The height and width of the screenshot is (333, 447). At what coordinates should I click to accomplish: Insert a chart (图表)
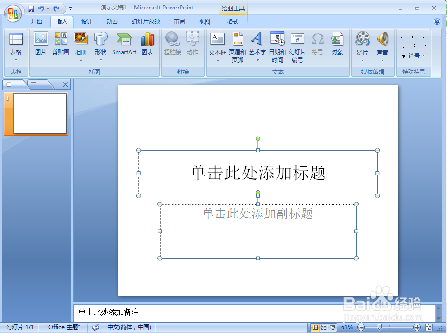click(x=147, y=44)
